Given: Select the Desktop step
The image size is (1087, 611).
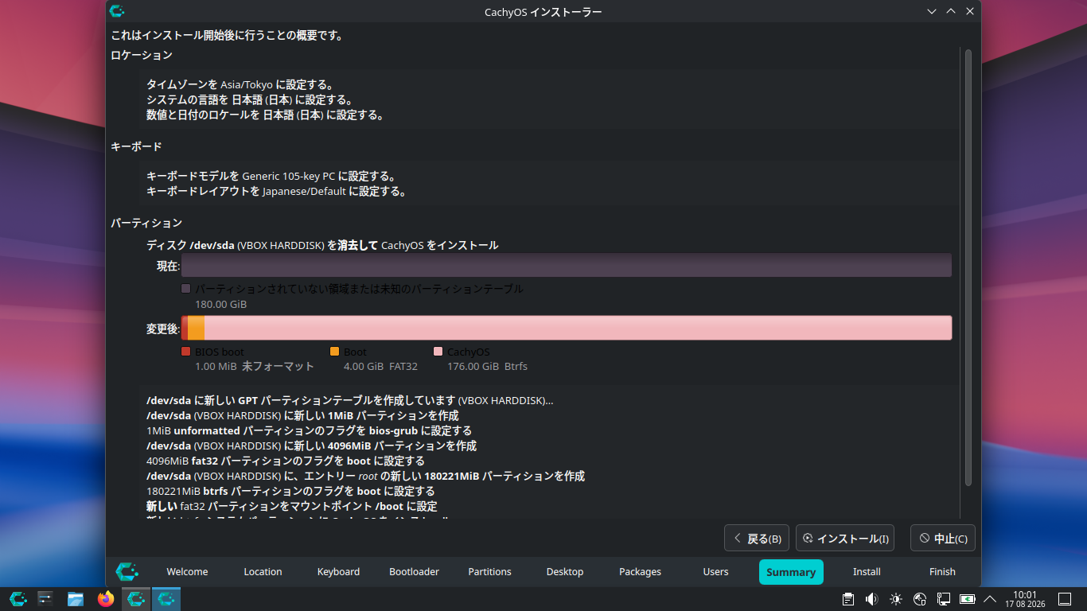Looking at the screenshot, I should 565,571.
